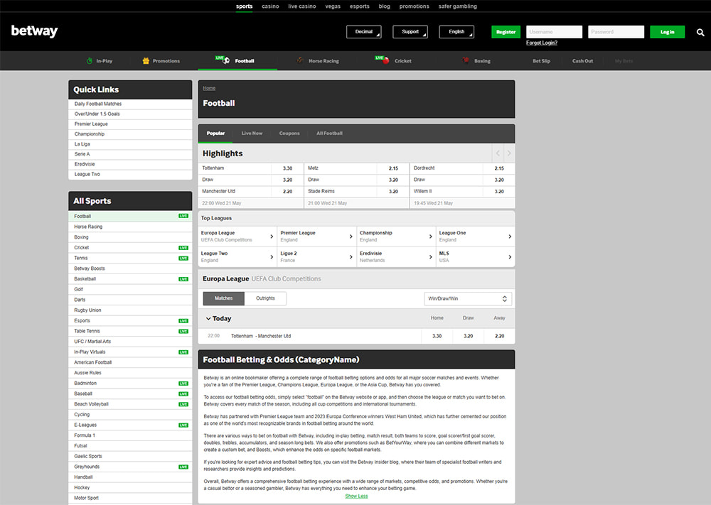Screen dimensions: 711x505
Task: Open the English language dropdown
Action: (456, 32)
